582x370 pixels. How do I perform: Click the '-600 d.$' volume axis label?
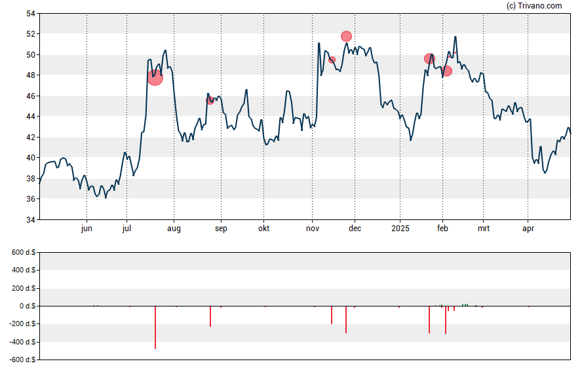(x=22, y=360)
